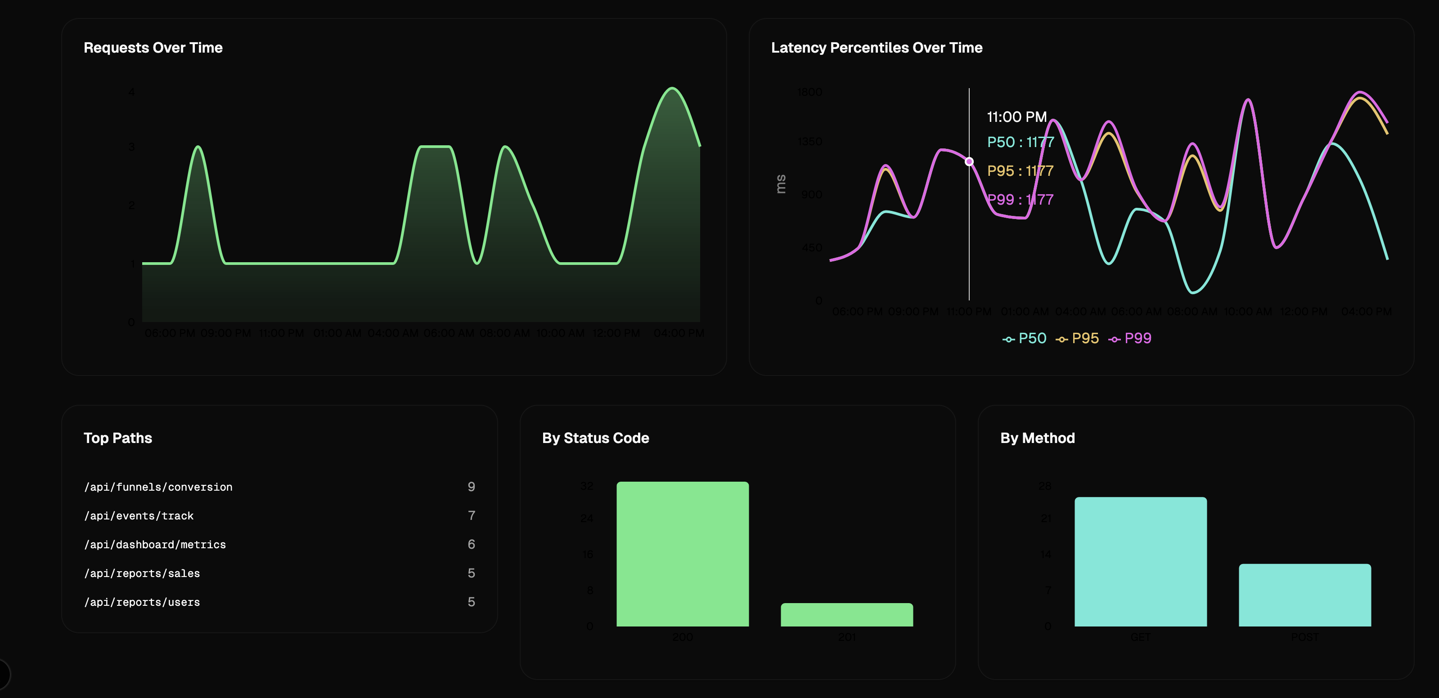Click the Requests Over Time title
The height and width of the screenshot is (698, 1439).
coord(153,48)
